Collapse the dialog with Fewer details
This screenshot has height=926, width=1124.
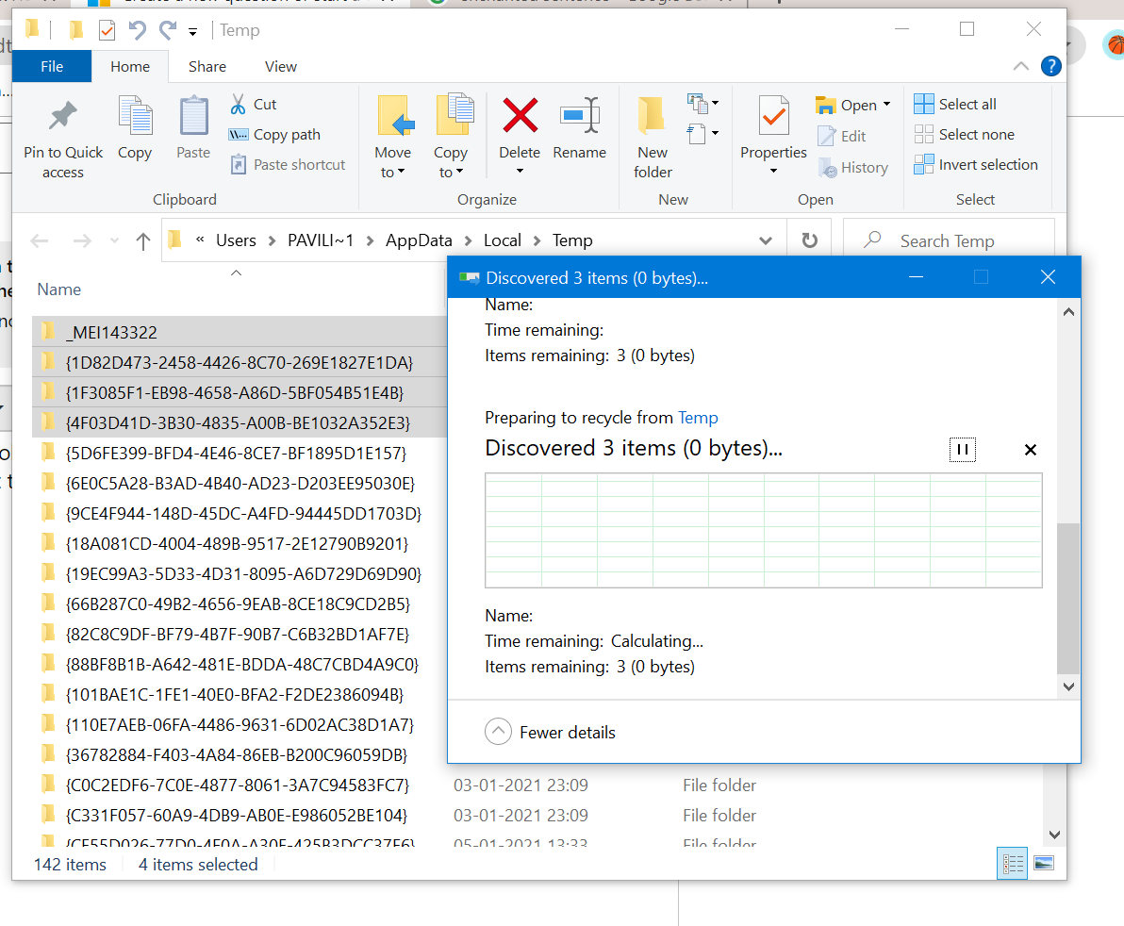click(x=551, y=732)
